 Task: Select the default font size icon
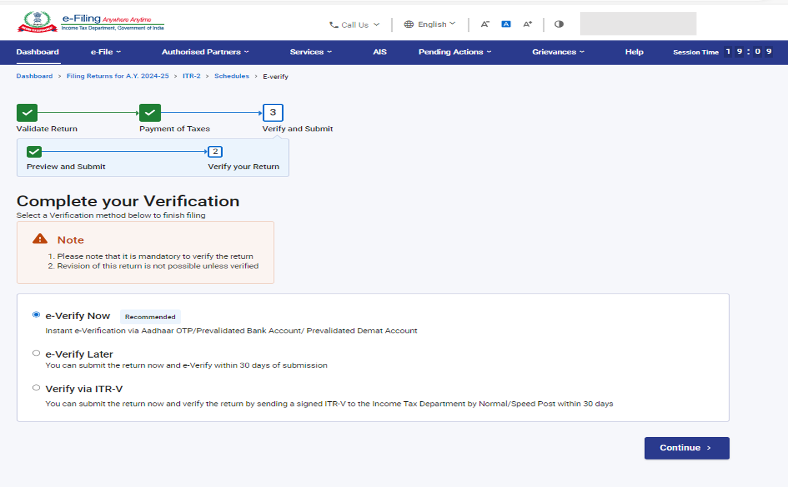[506, 24]
